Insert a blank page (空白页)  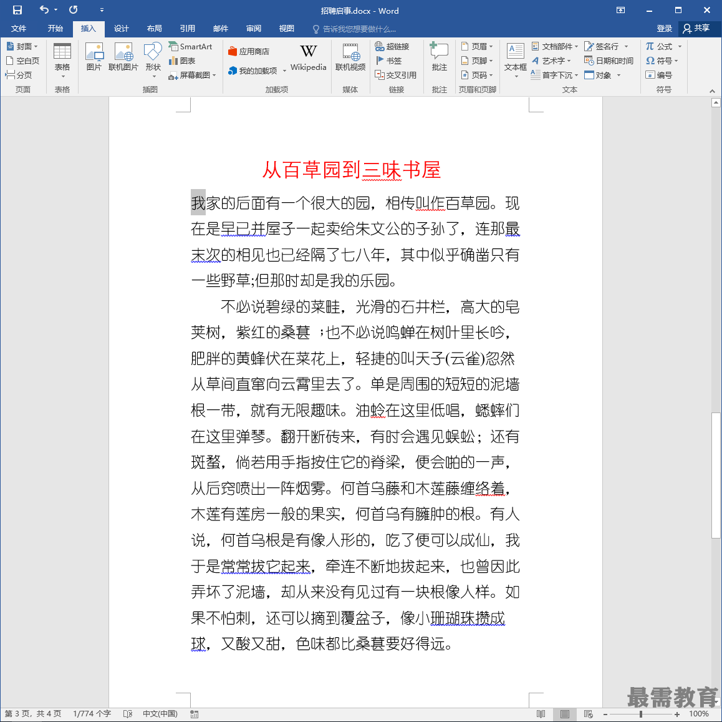pos(22,61)
